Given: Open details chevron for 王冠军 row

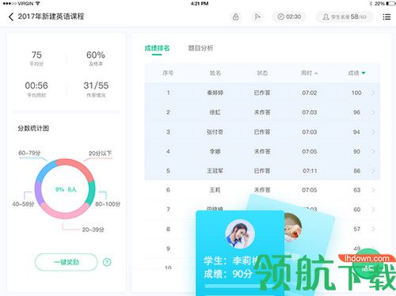Looking at the screenshot, I should click(x=373, y=171).
